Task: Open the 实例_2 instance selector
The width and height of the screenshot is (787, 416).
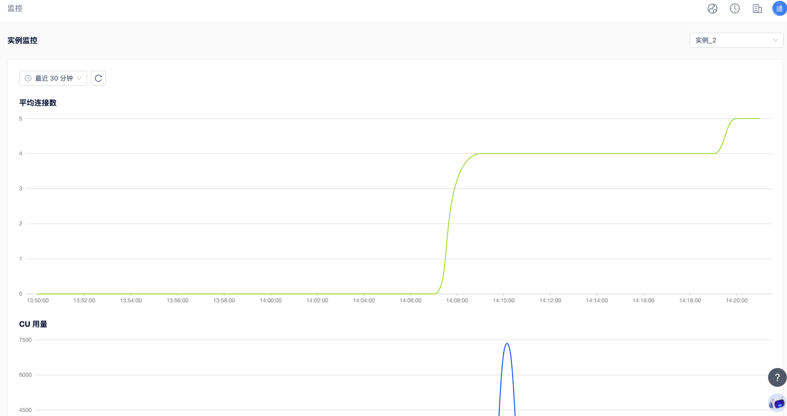Action: coord(736,40)
